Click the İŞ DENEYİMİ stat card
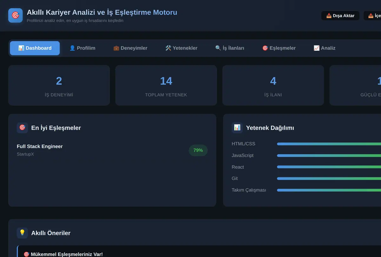Image resolution: width=381 pixels, height=257 pixels. [x=59, y=85]
